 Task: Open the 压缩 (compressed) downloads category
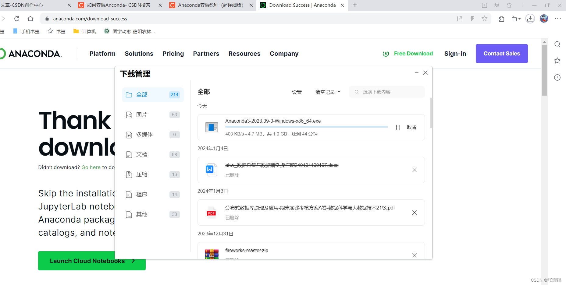click(x=142, y=174)
